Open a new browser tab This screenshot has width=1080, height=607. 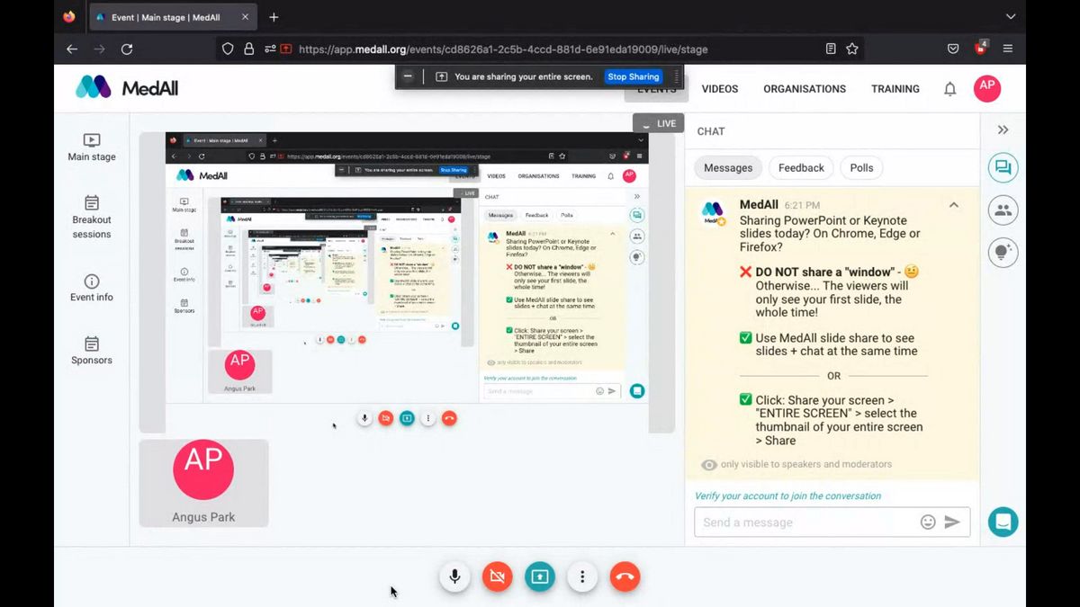pos(274,17)
